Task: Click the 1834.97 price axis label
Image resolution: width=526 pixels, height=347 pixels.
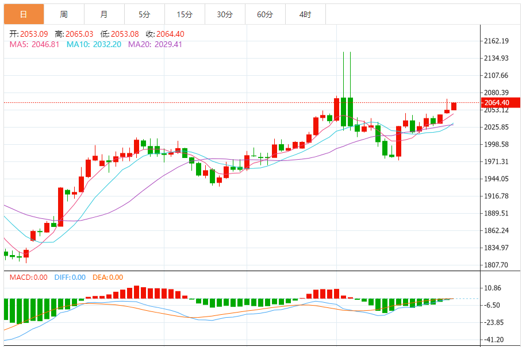Action: tap(496, 248)
